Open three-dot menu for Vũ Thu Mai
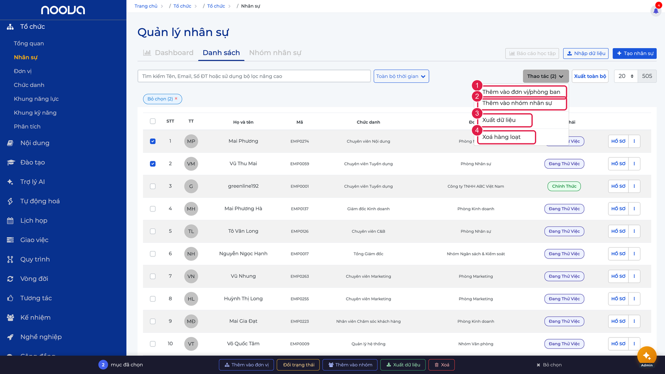 (x=634, y=164)
